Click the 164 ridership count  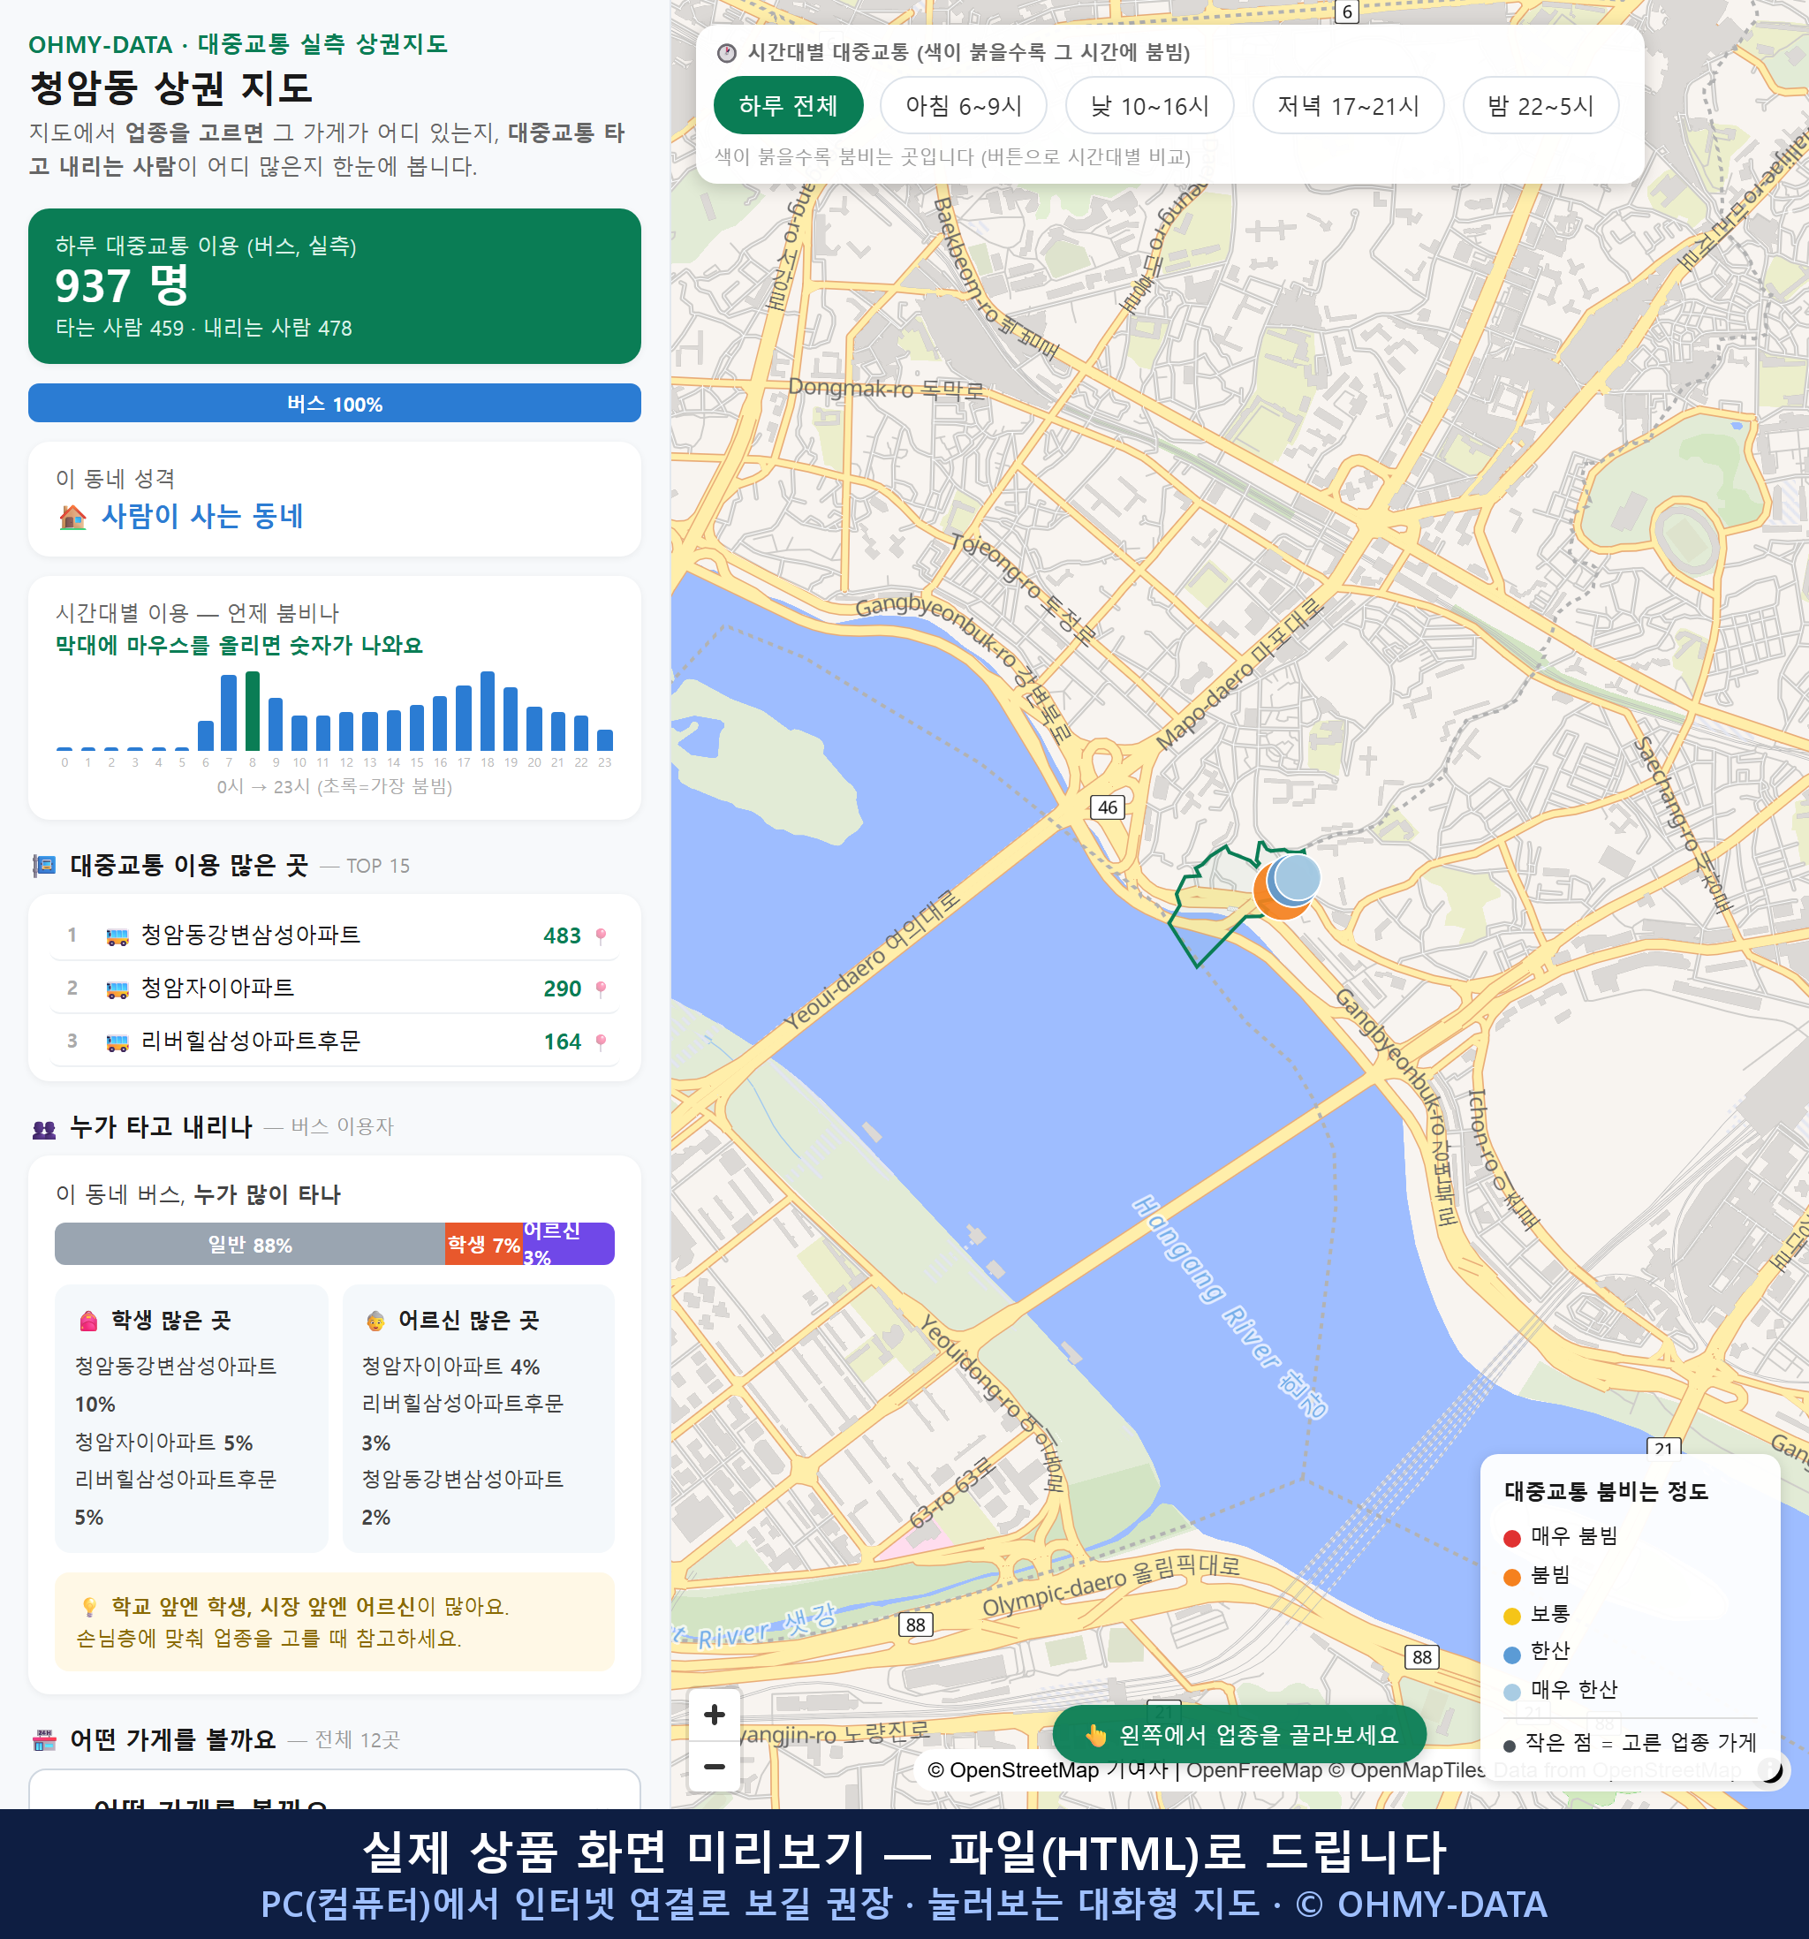tap(563, 1041)
